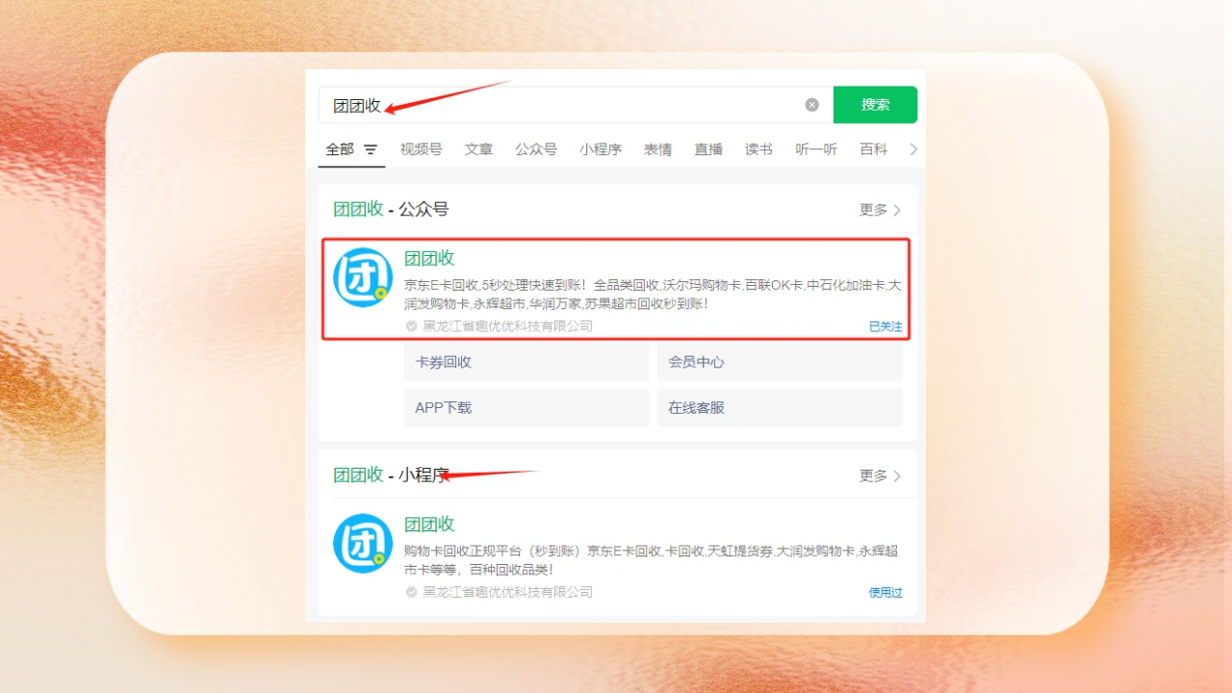This screenshot has width=1232, height=693.
Task: Click the 已关注 label
Action: (885, 326)
